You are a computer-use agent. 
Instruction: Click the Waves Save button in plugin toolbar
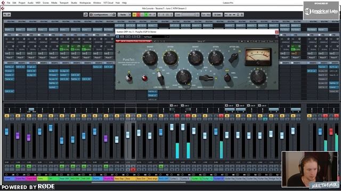pos(271,41)
